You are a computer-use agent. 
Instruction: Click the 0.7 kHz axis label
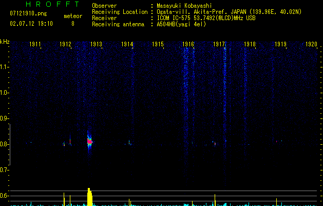click(x=4, y=170)
